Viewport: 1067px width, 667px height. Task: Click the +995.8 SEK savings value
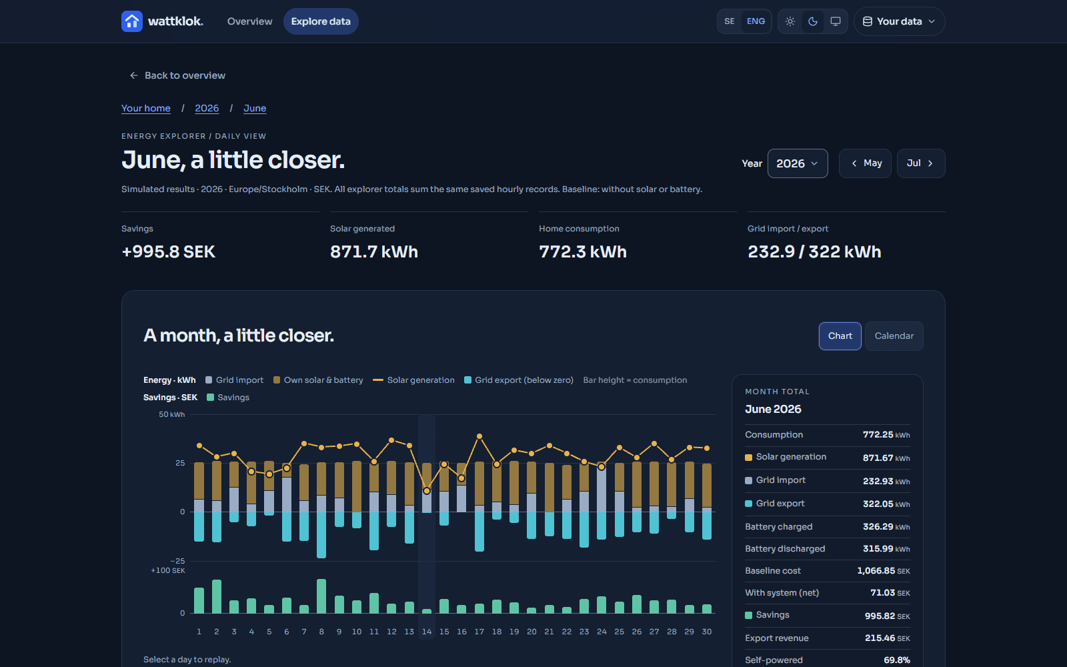(168, 252)
